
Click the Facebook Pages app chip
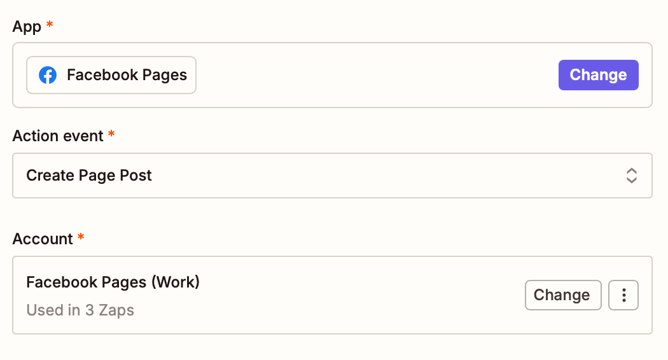(111, 75)
